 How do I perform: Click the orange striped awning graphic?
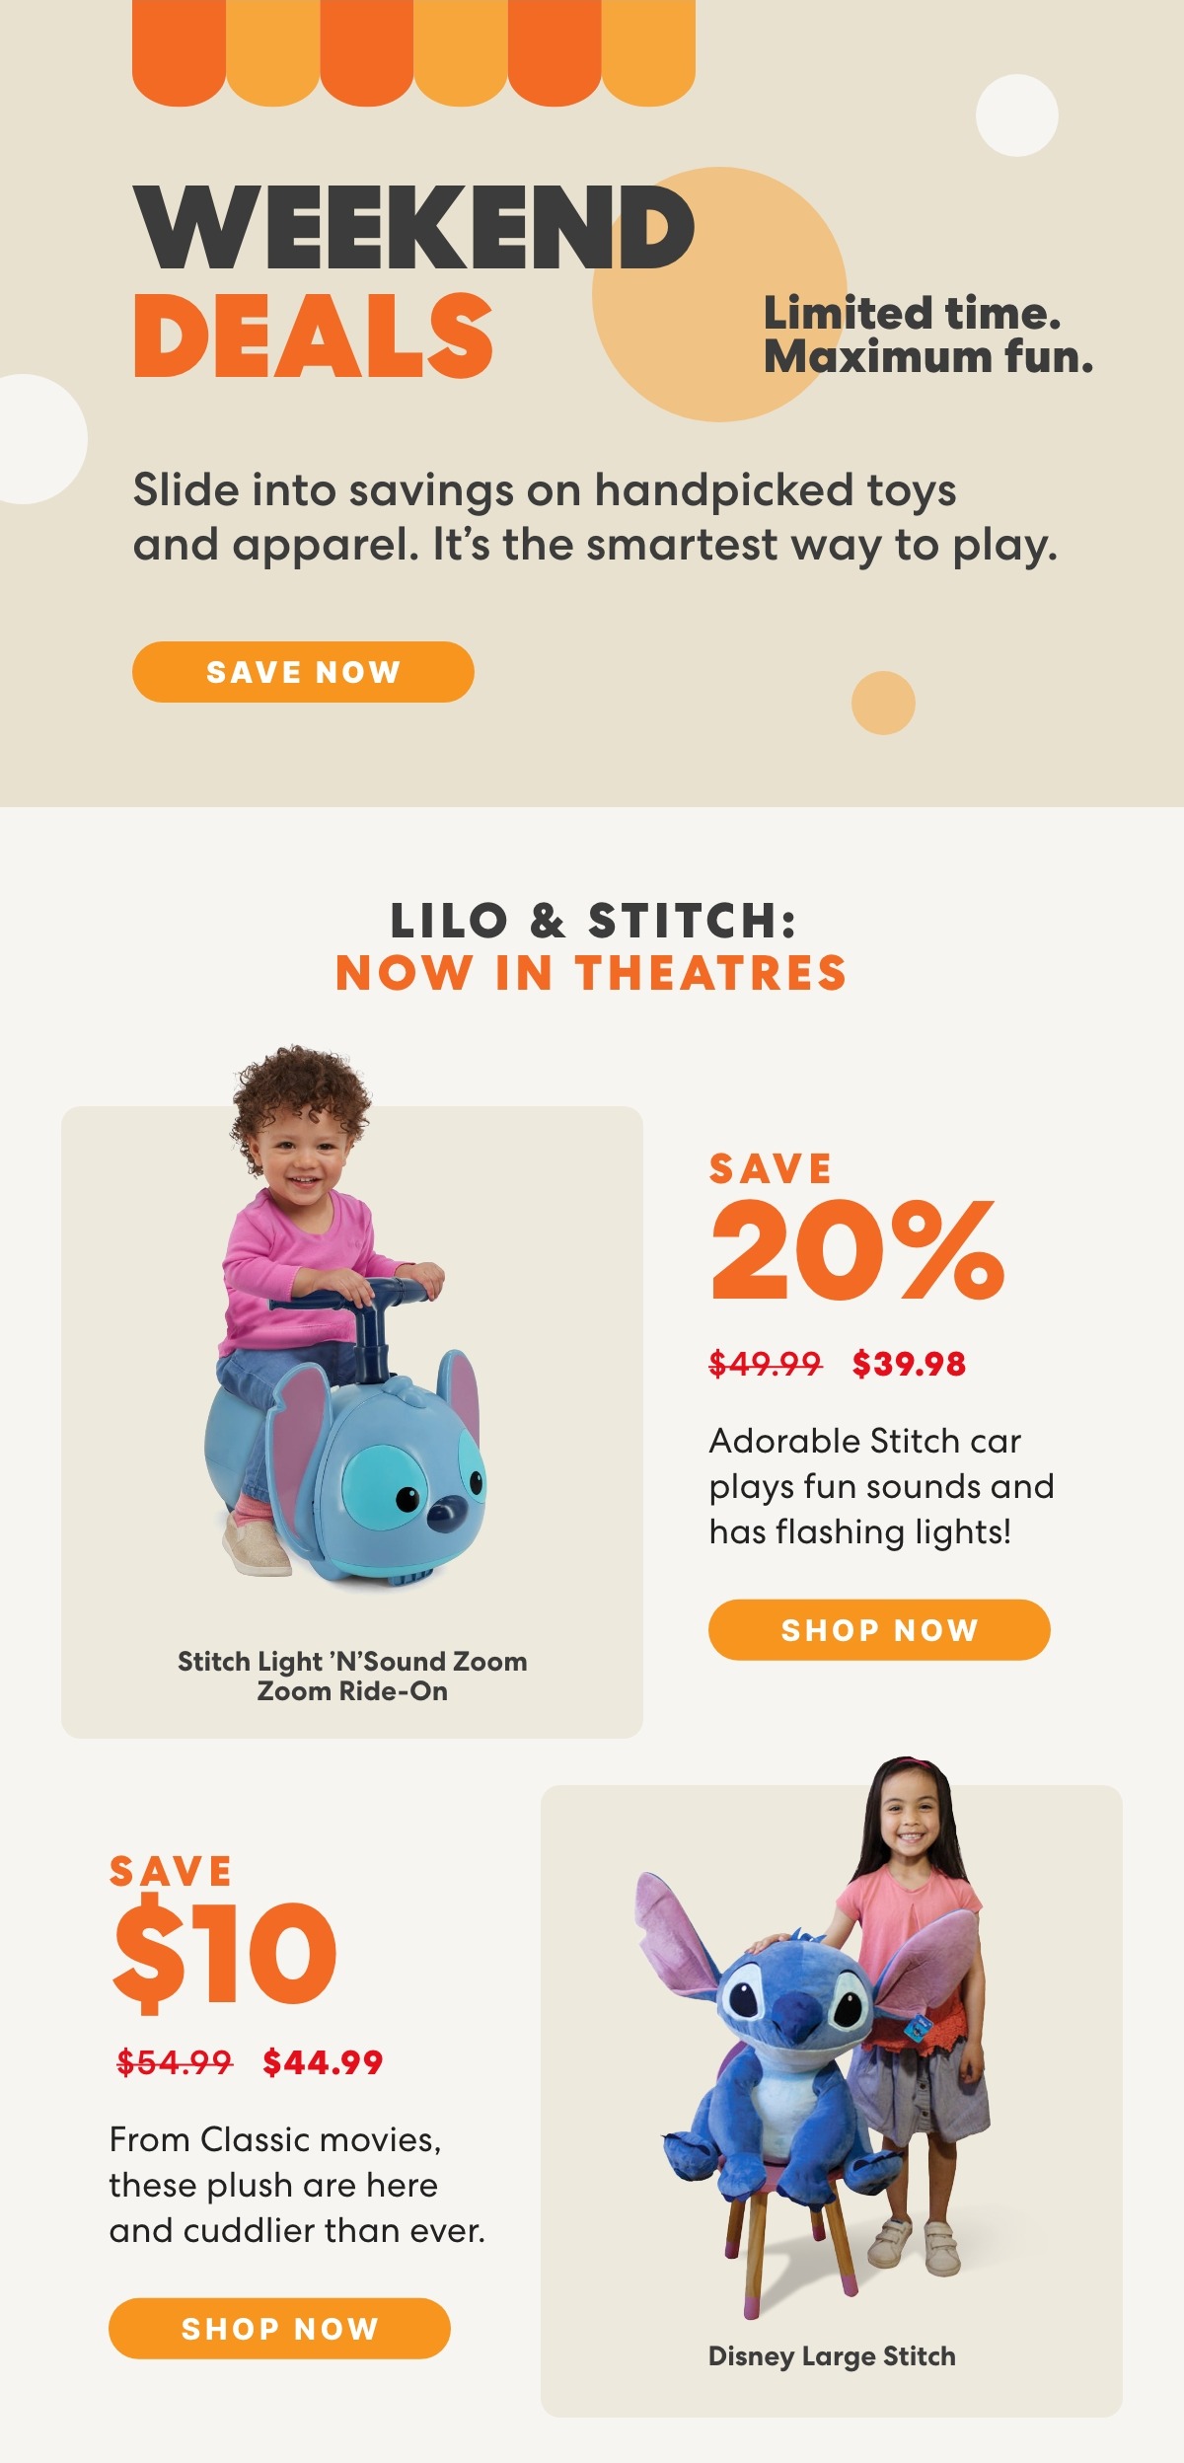413,51
